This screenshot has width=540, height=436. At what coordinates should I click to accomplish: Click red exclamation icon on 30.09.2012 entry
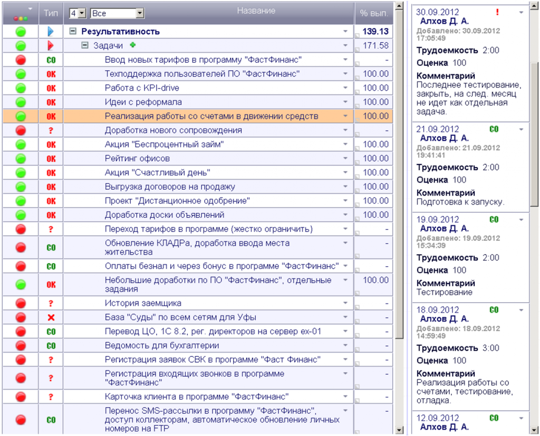[x=497, y=12]
